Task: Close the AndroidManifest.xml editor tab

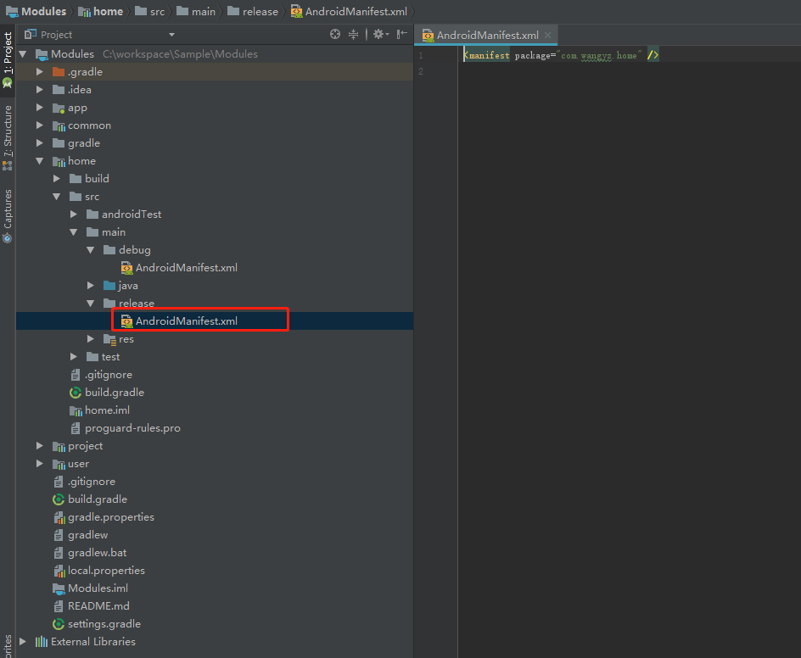Action: pyautogui.click(x=548, y=36)
